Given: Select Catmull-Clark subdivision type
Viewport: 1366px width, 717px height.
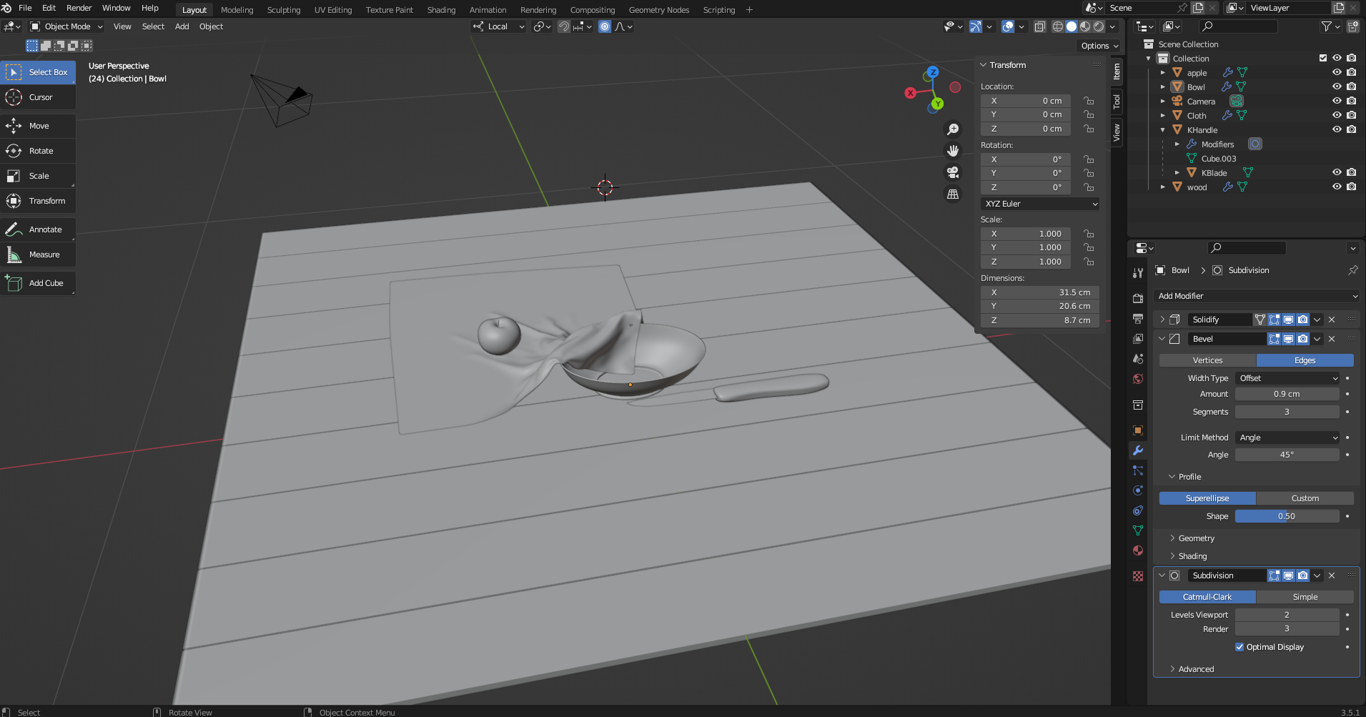Looking at the screenshot, I should click(x=1207, y=597).
